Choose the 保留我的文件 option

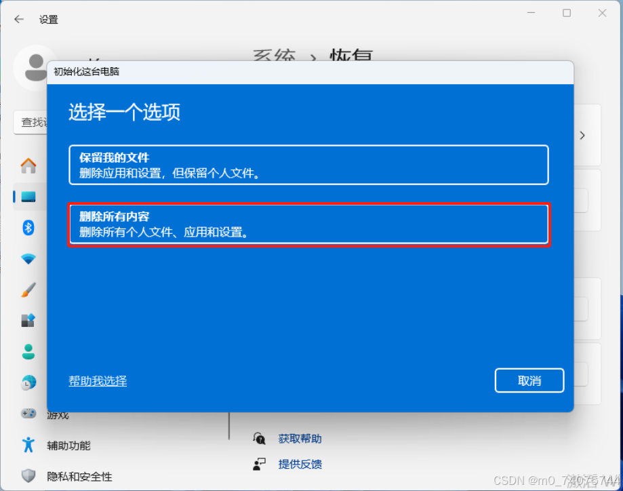coord(308,165)
